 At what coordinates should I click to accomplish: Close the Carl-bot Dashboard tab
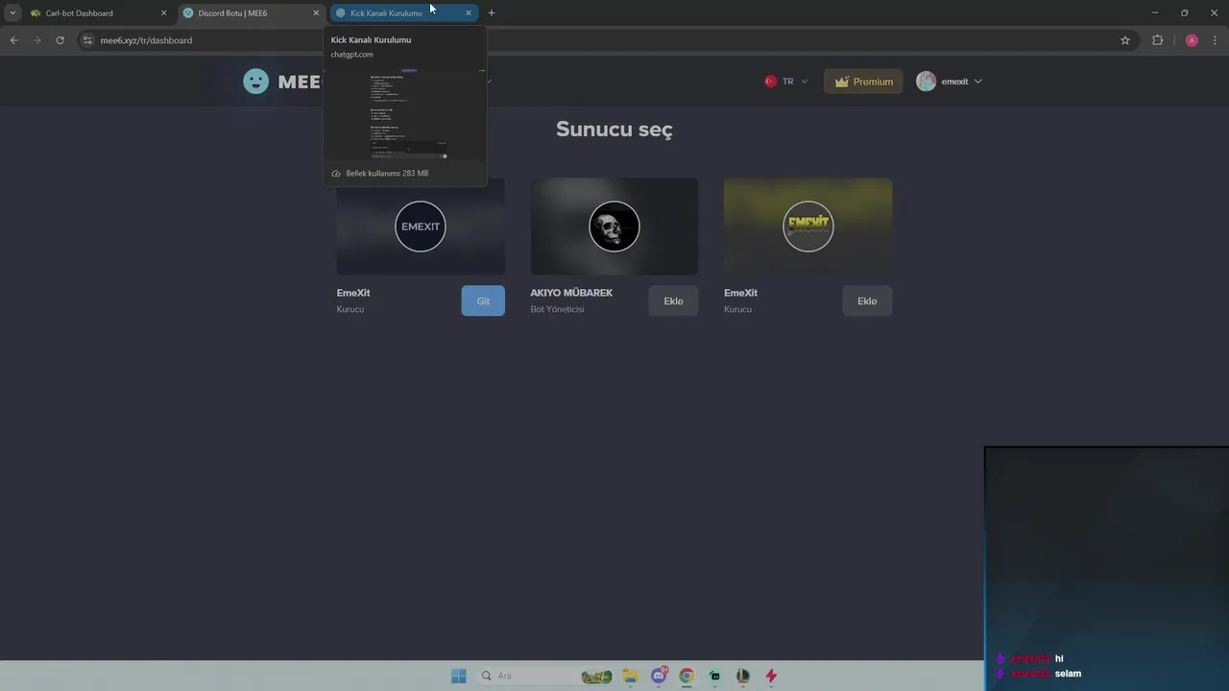pyautogui.click(x=163, y=12)
